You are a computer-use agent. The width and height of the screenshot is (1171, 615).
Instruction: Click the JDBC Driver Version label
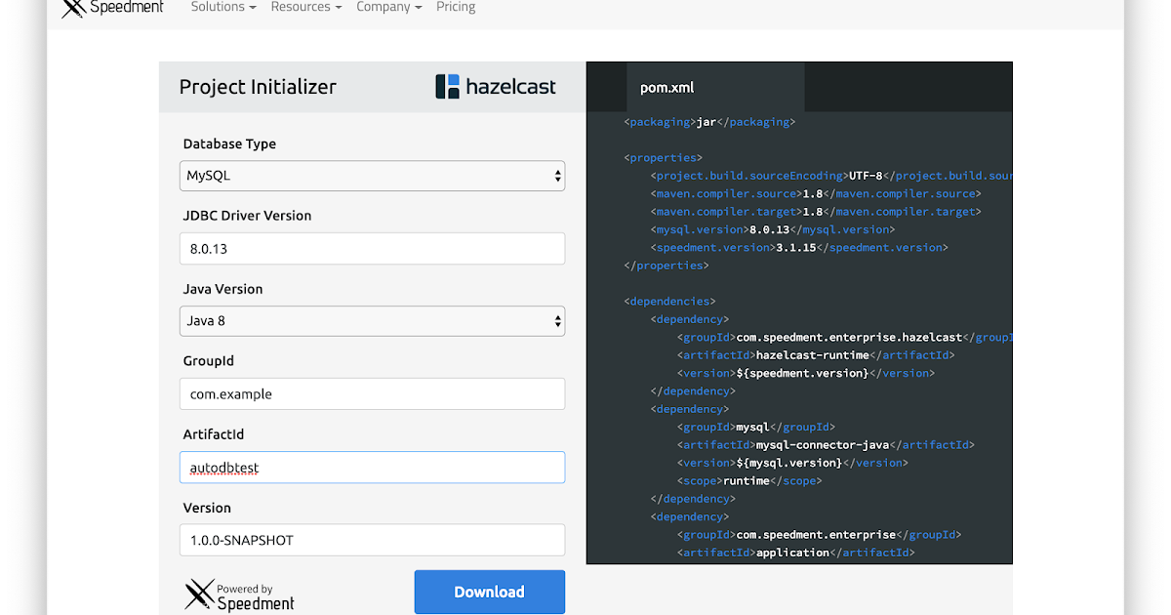pos(247,216)
